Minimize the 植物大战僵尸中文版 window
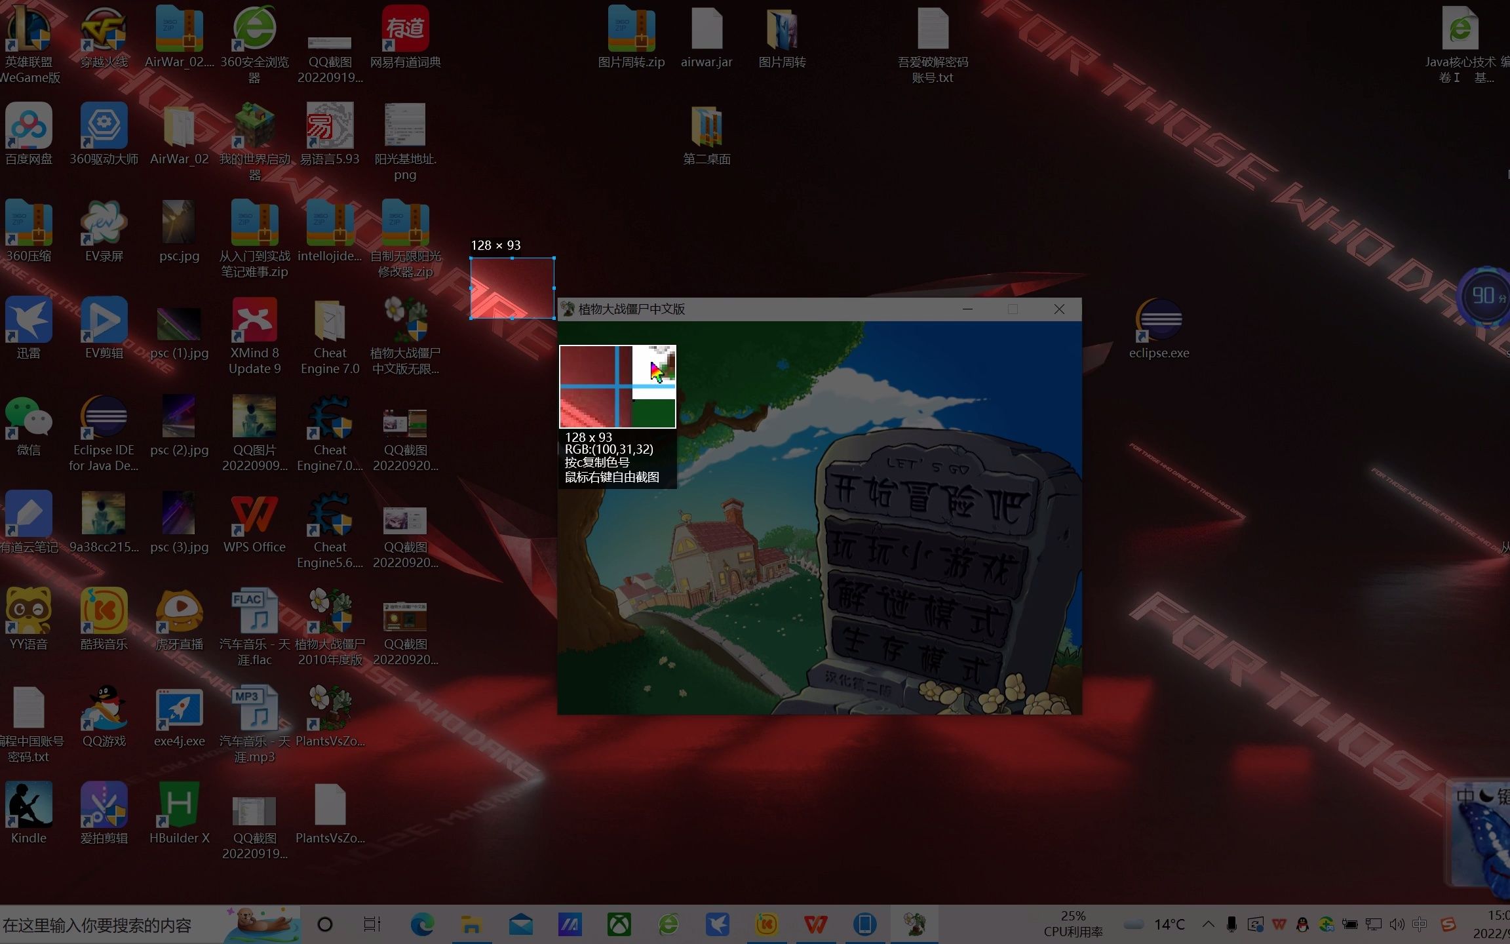Image resolution: width=1510 pixels, height=944 pixels. pyautogui.click(x=967, y=309)
